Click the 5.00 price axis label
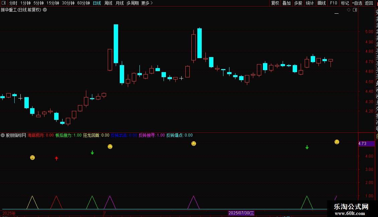Screen dimensions: 378x217 click(369, 31)
